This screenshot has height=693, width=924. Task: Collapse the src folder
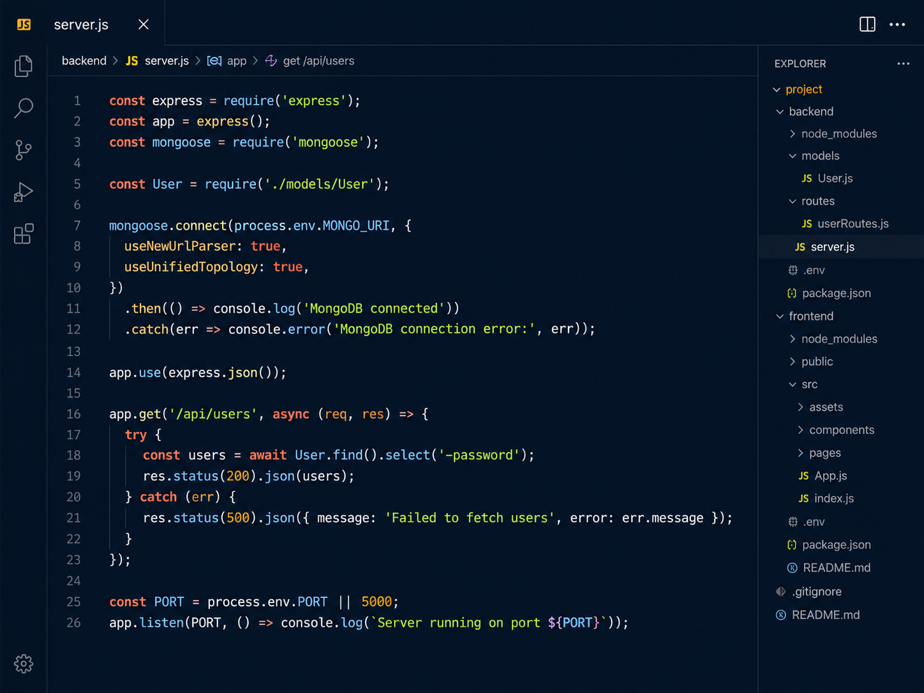[x=793, y=385]
